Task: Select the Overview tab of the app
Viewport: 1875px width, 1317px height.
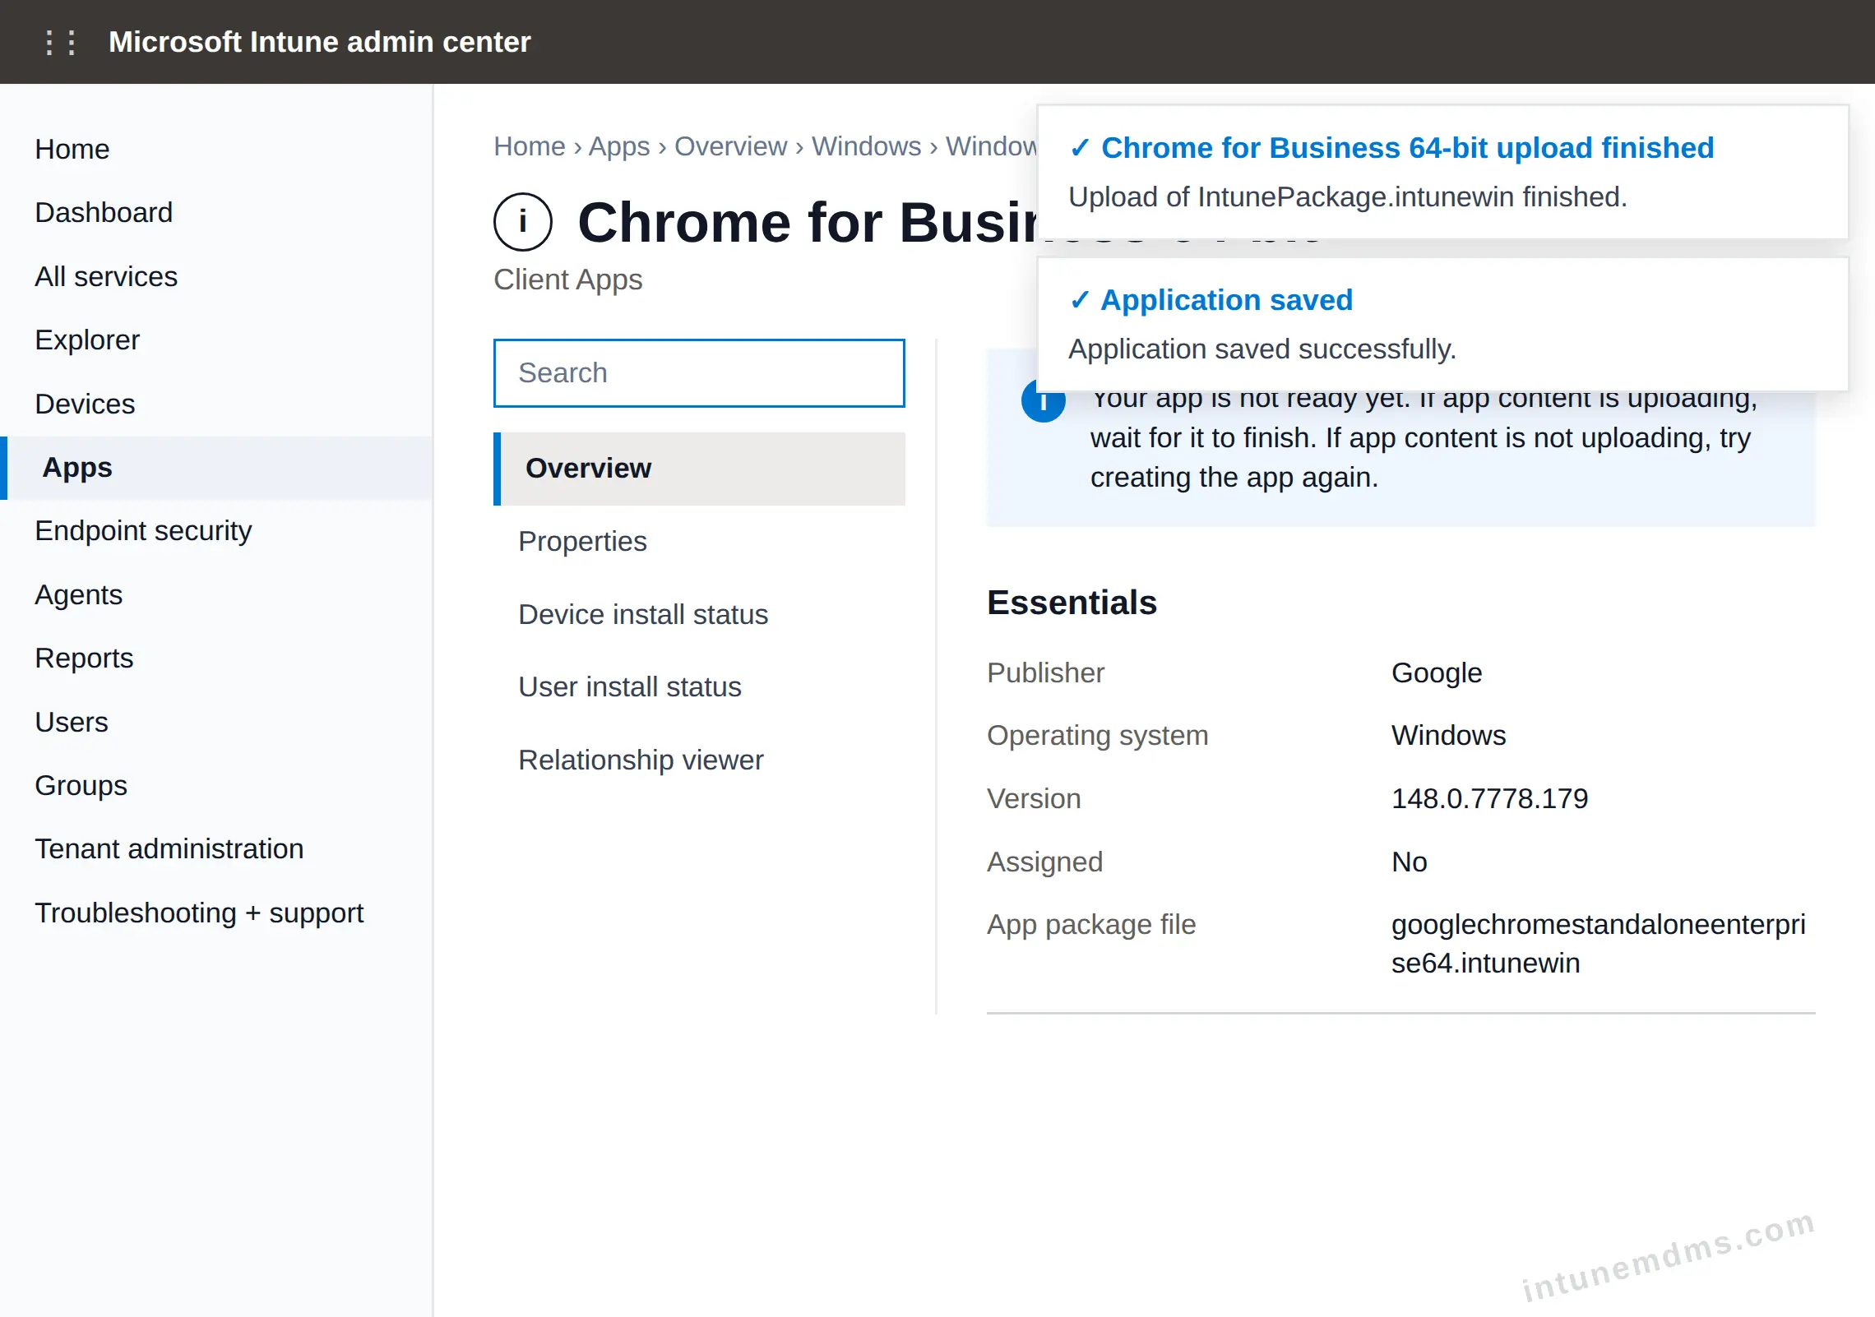Action: (x=699, y=469)
